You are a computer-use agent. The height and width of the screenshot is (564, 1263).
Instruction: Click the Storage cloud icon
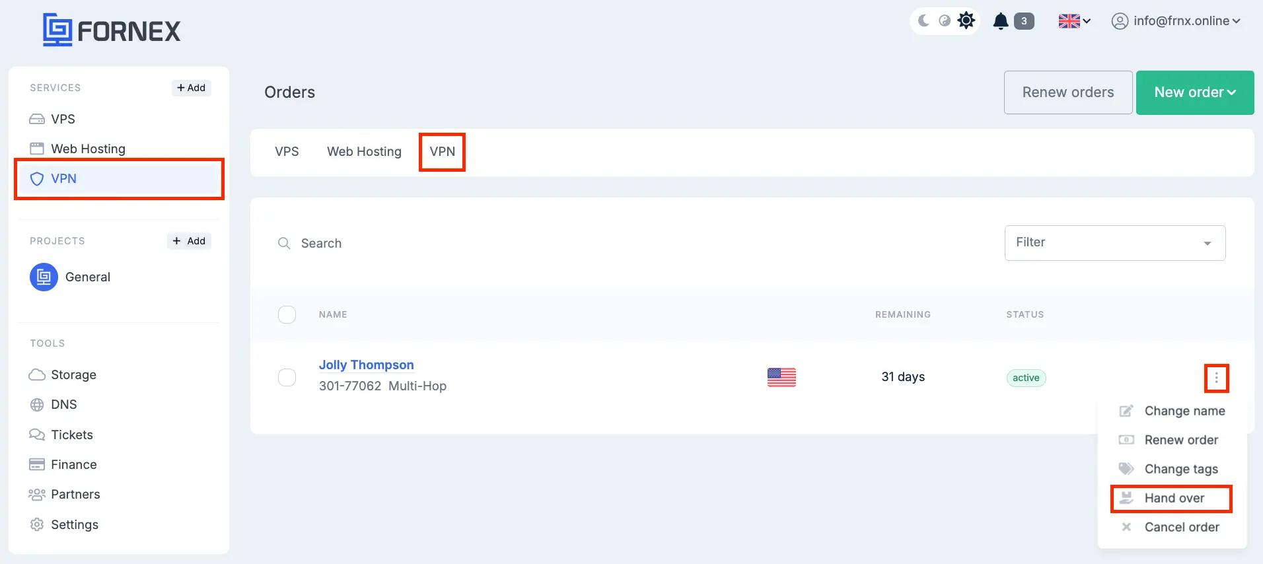click(37, 374)
